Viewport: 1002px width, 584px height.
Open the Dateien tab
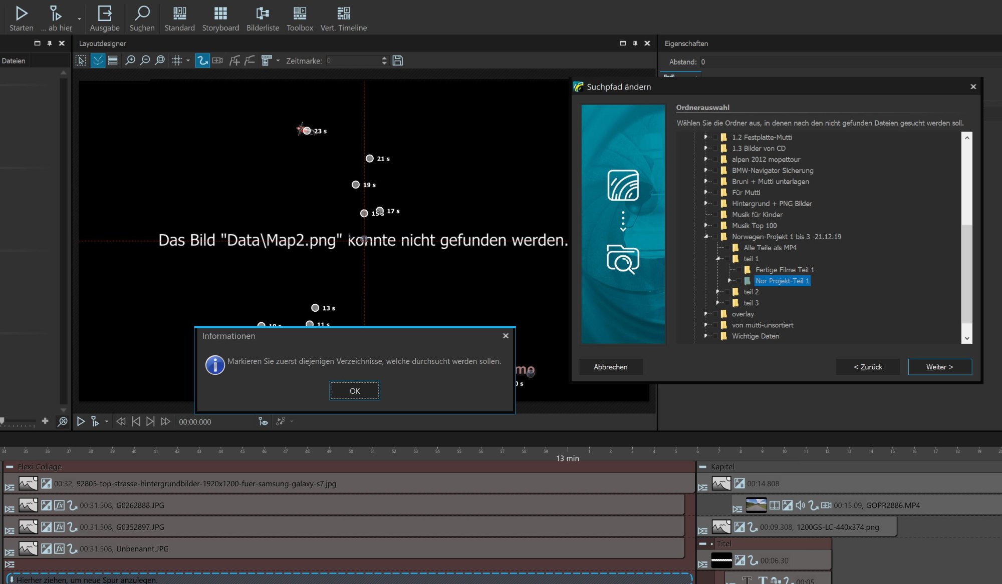click(14, 61)
